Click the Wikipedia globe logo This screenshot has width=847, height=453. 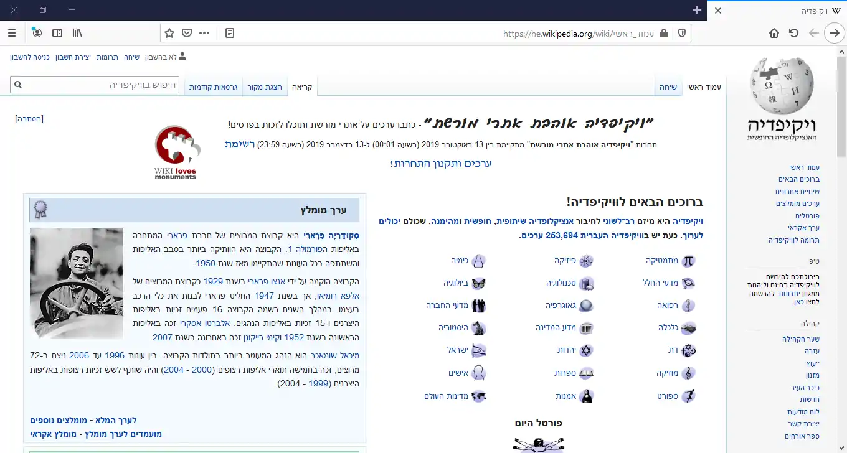pyautogui.click(x=782, y=98)
